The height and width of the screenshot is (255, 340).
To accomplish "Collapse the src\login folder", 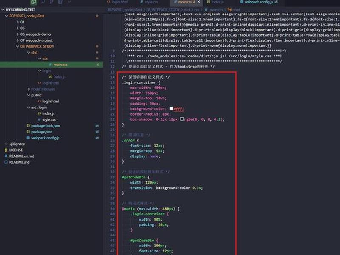I will coord(28,108).
